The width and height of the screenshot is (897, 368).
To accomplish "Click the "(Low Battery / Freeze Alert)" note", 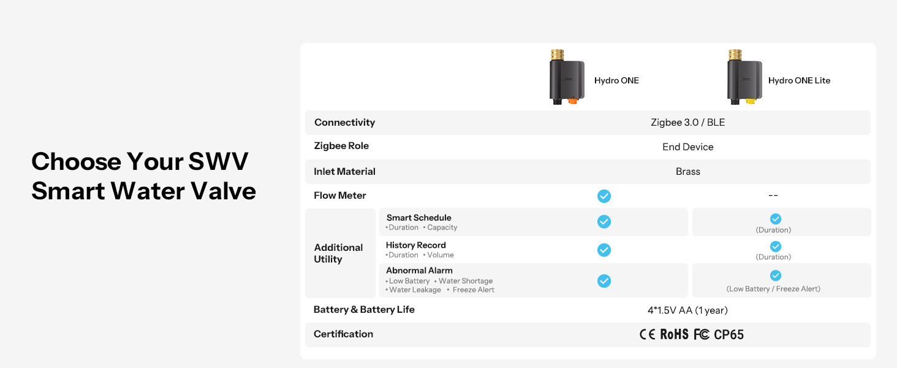I will click(x=773, y=289).
